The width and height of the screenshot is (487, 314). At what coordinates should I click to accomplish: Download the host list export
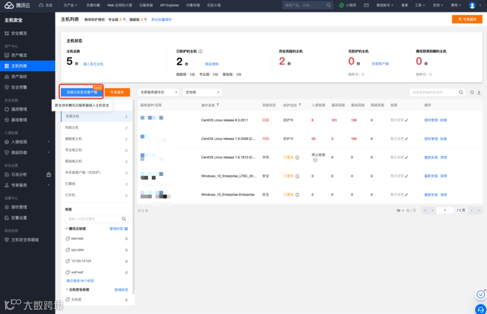point(479,92)
